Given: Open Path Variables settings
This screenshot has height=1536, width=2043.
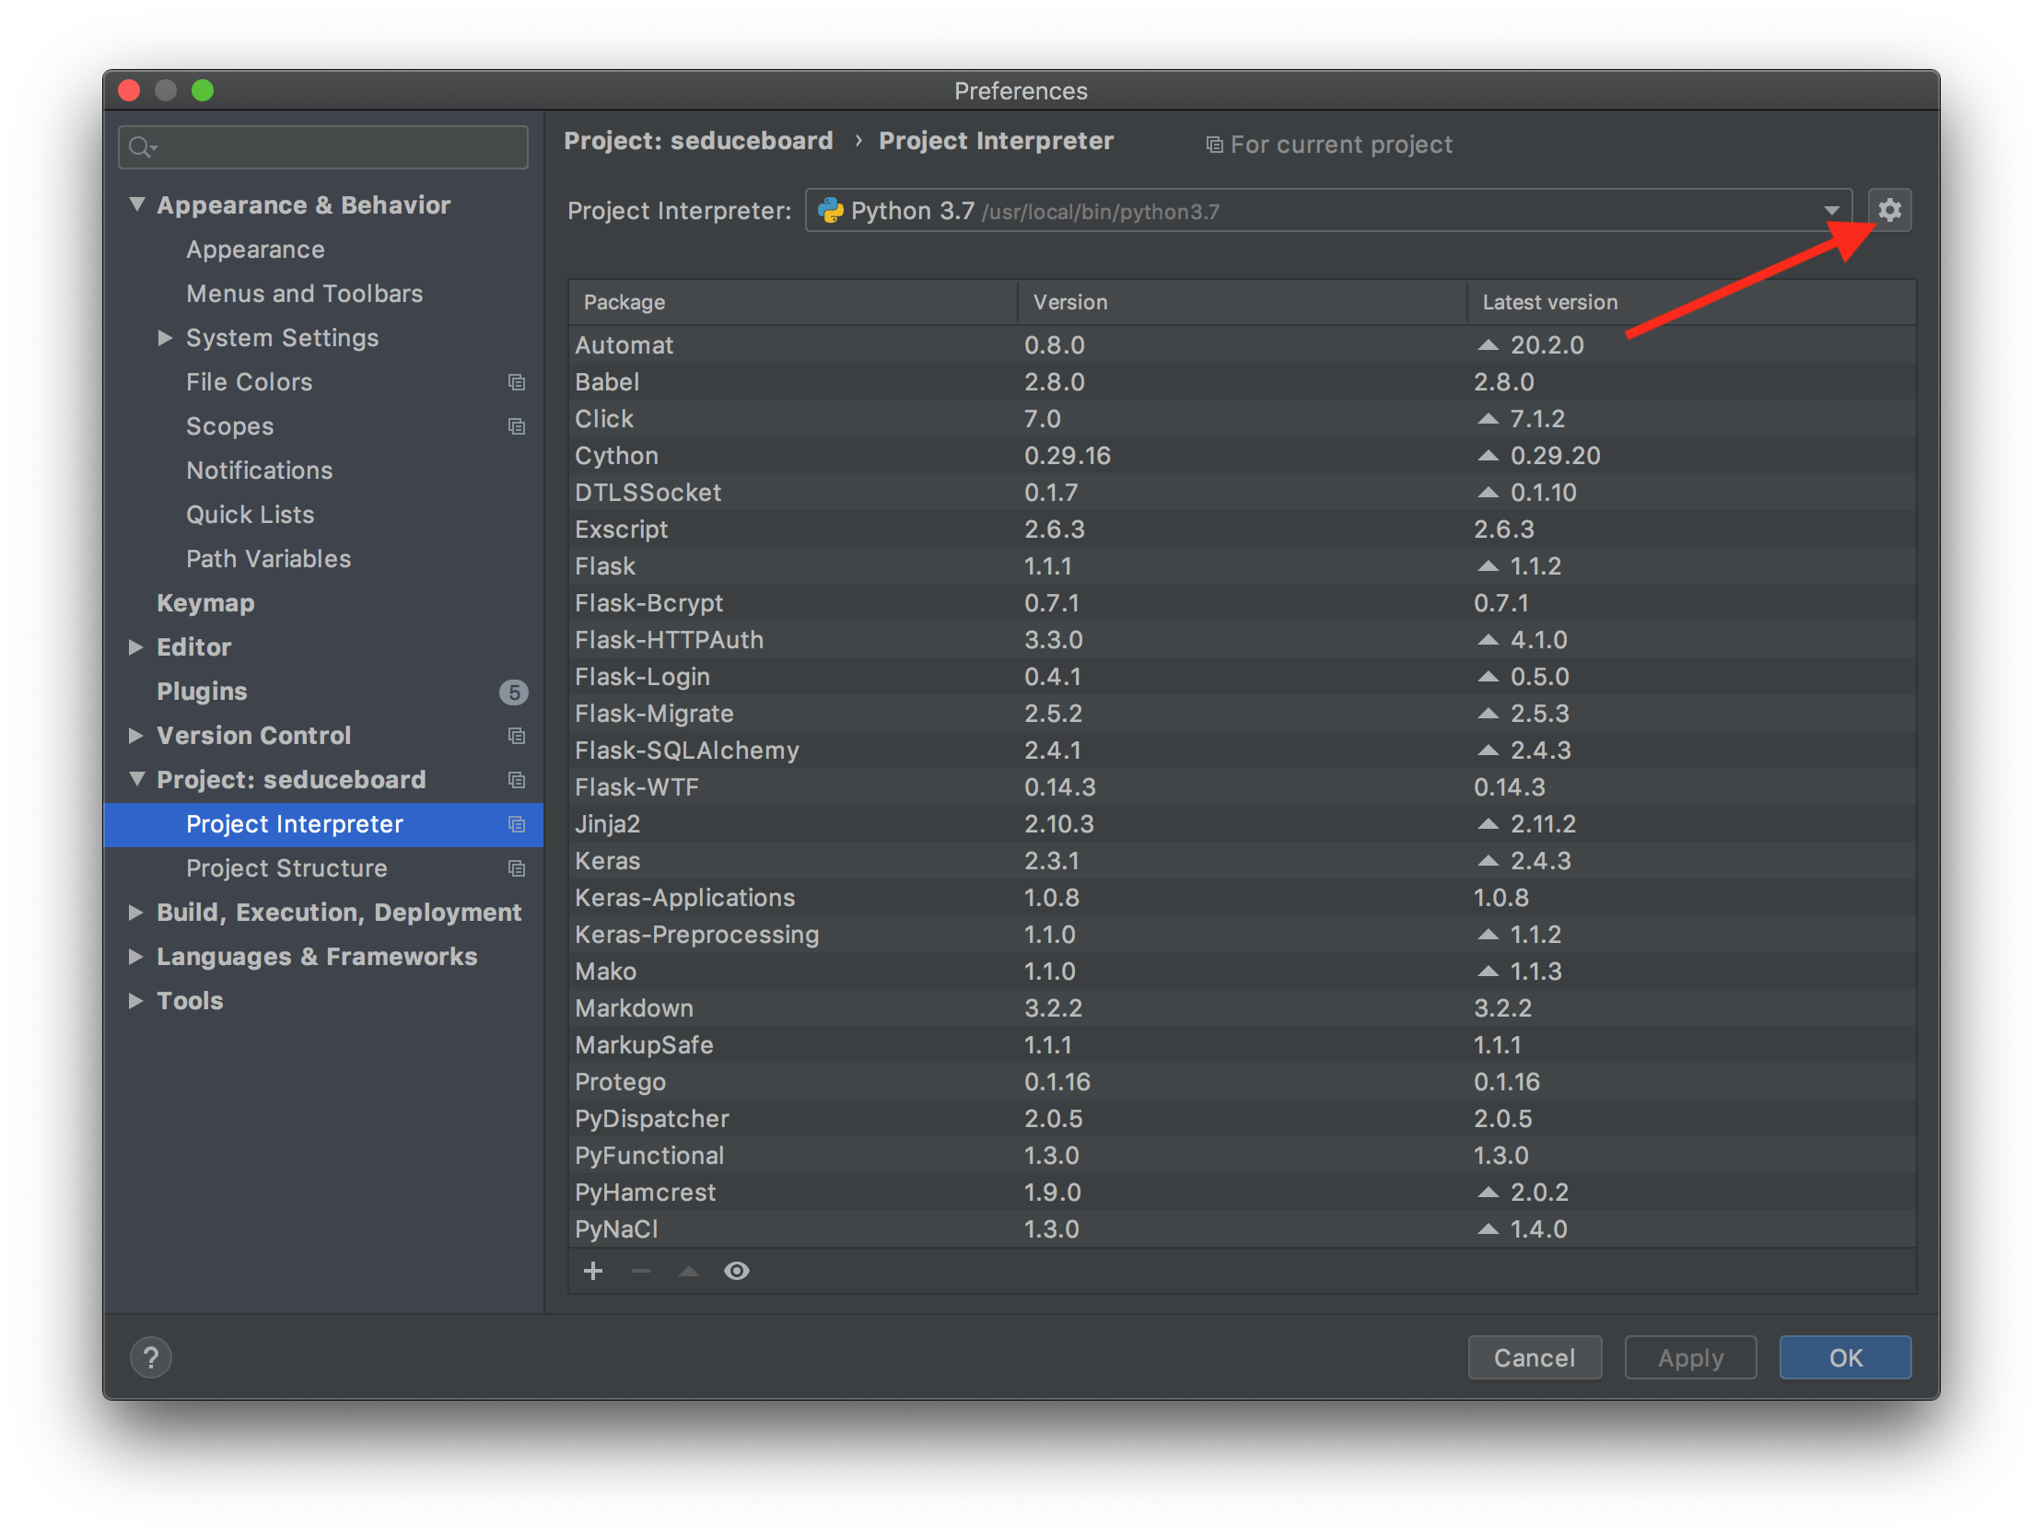Looking at the screenshot, I should [x=268, y=559].
